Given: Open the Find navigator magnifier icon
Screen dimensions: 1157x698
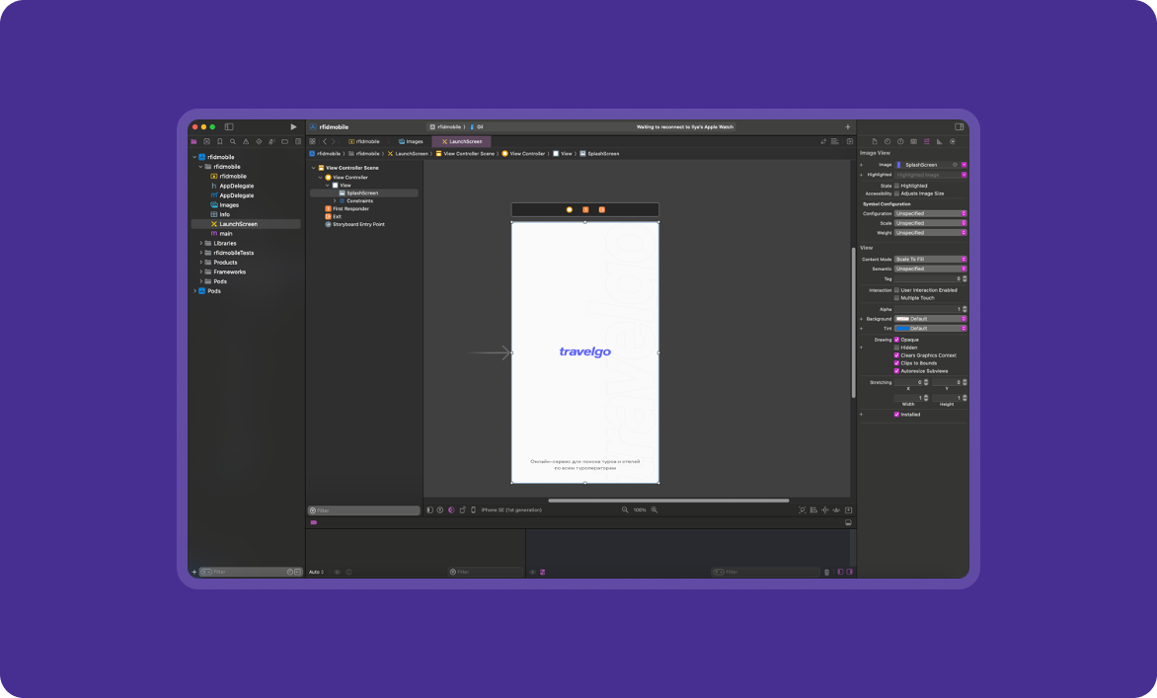Looking at the screenshot, I should tap(233, 141).
